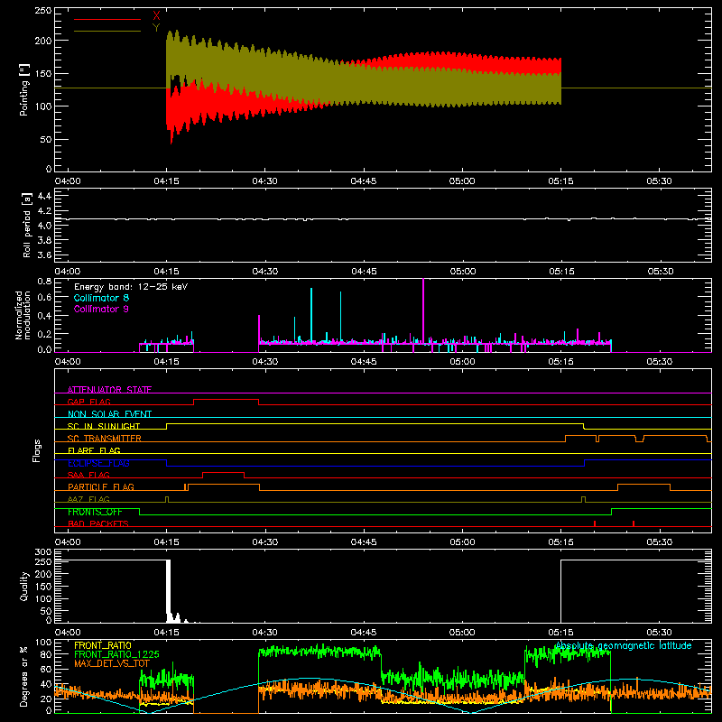
Task: Click the 'BAD_PACKETS' label
Action: tap(98, 523)
